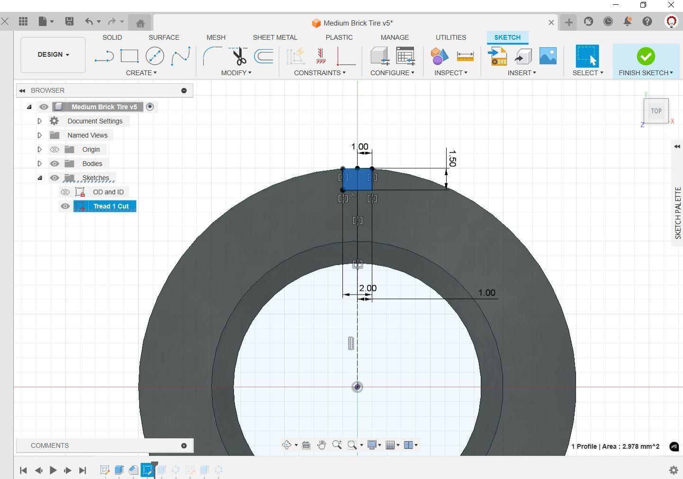Collapse the Sketches folder
Image resolution: width=683 pixels, height=479 pixels.
click(x=40, y=178)
